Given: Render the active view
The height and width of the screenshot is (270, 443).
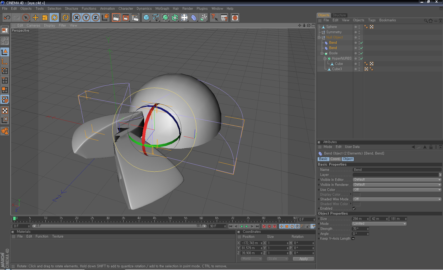Looking at the screenshot, I should point(116,18).
